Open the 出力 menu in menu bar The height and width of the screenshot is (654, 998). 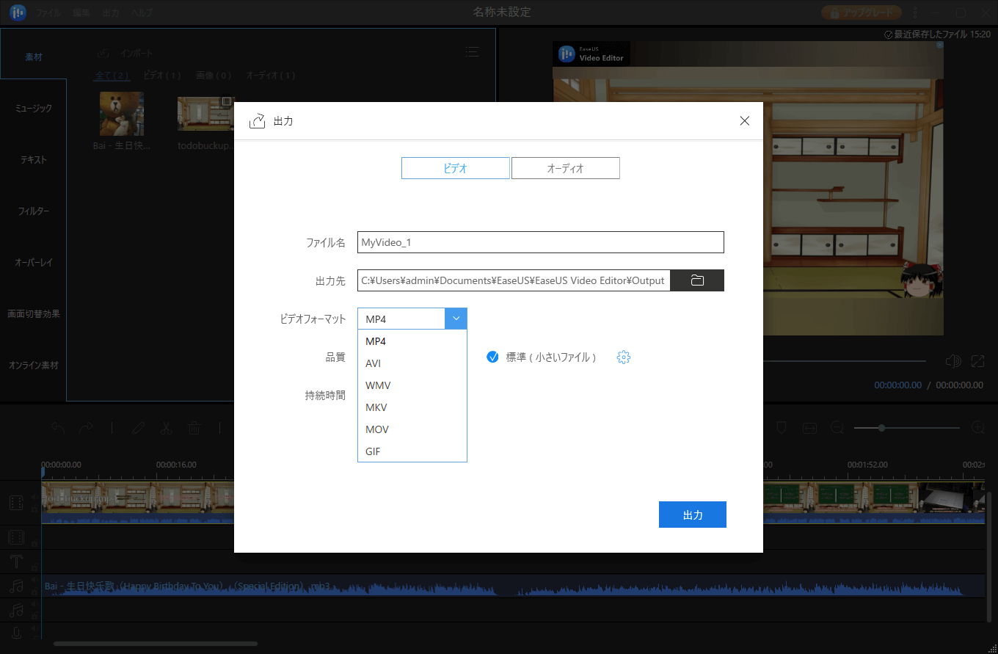tap(111, 13)
